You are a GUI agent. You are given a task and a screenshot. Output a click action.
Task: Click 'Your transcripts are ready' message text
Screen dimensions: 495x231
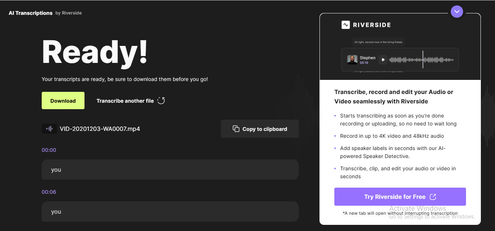(x=125, y=79)
